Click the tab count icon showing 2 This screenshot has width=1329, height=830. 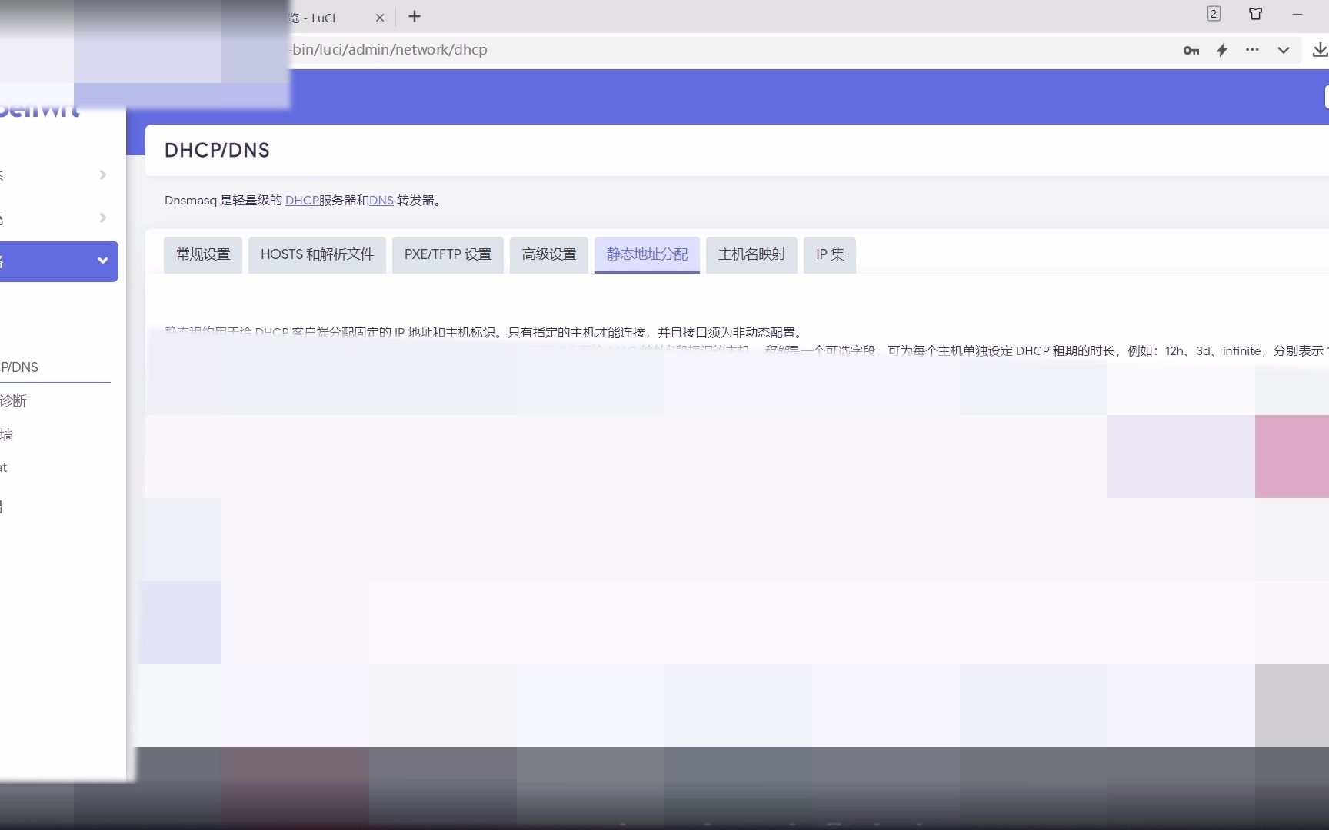point(1214,14)
